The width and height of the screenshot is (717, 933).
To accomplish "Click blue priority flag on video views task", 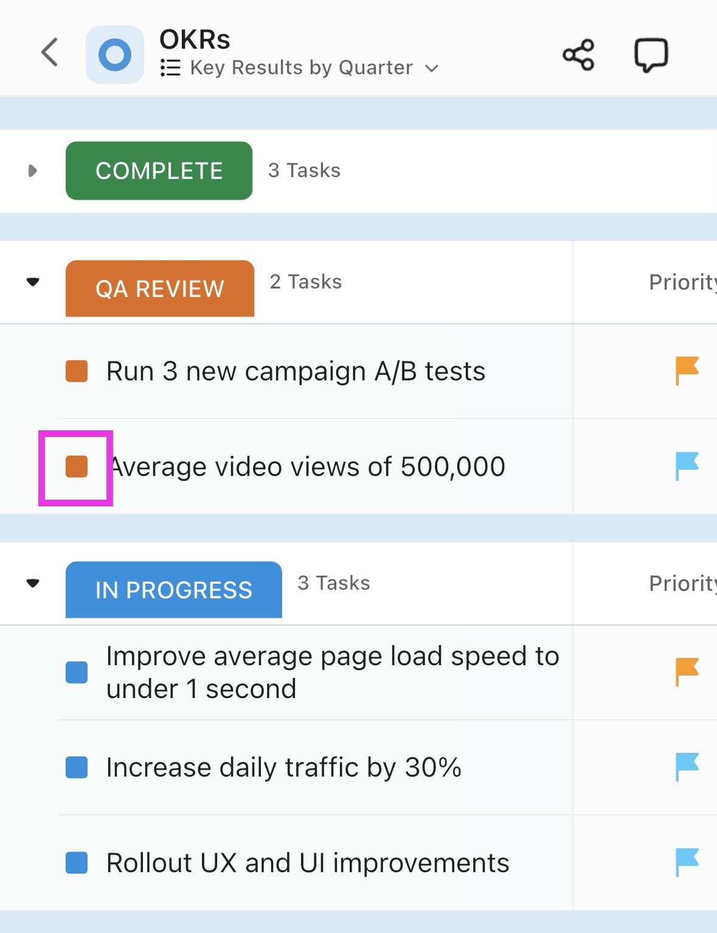I will 687,466.
